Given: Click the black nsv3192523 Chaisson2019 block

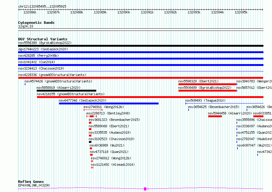Looking at the screenshot, I should coord(90,142).
